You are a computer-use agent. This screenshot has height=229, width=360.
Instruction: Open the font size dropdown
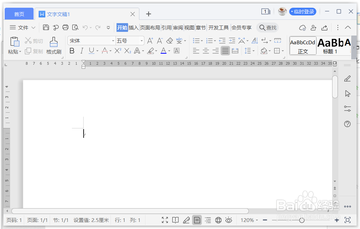point(141,40)
